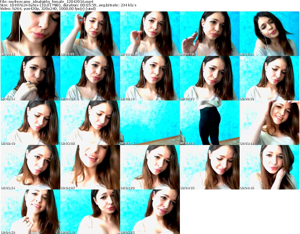Select the frame at 00:01:18
Screen dimensions: 300x234
click(209, 34)
